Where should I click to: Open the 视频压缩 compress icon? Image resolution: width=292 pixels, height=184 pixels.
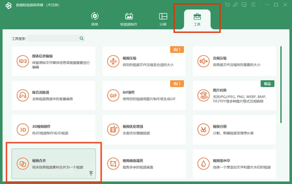(113, 61)
